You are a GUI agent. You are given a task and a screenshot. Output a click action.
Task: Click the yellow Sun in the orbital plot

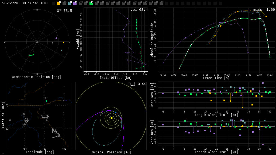click(112, 118)
